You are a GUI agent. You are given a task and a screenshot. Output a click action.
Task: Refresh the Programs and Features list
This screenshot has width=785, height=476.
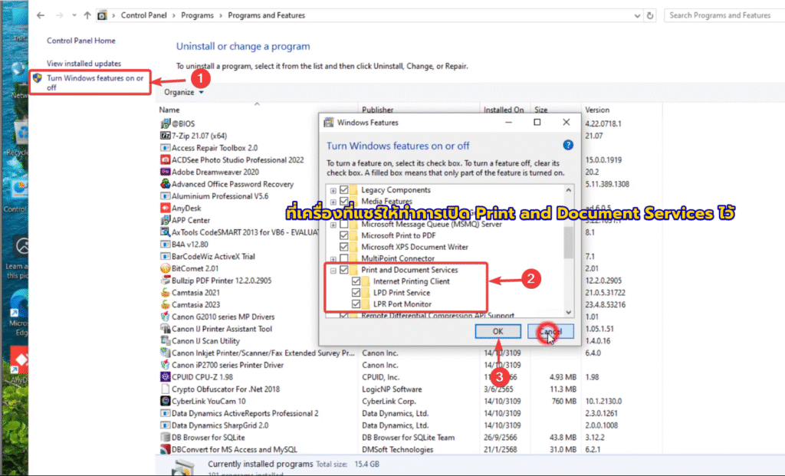click(650, 15)
